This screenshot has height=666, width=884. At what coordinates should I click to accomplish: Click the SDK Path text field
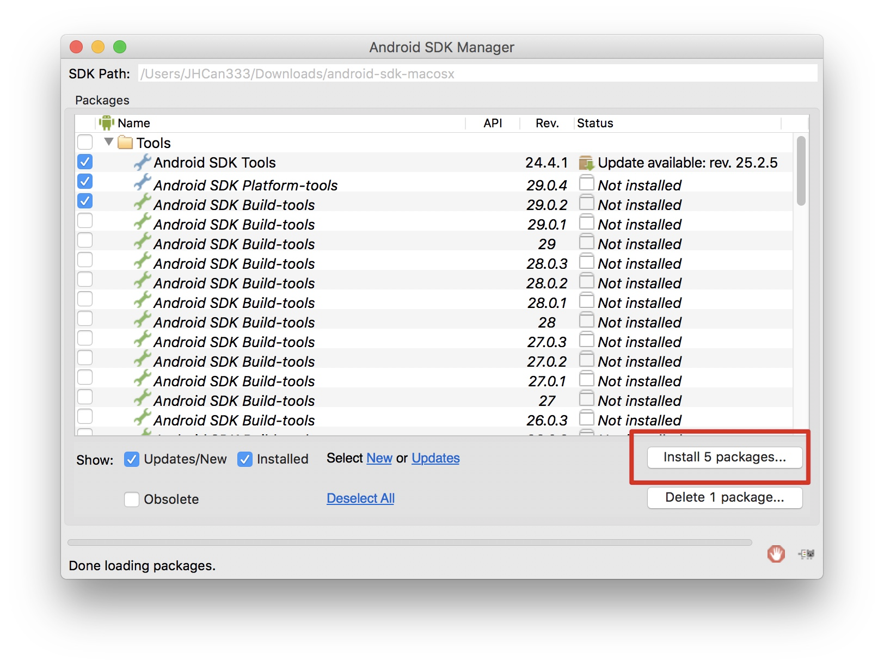point(478,73)
